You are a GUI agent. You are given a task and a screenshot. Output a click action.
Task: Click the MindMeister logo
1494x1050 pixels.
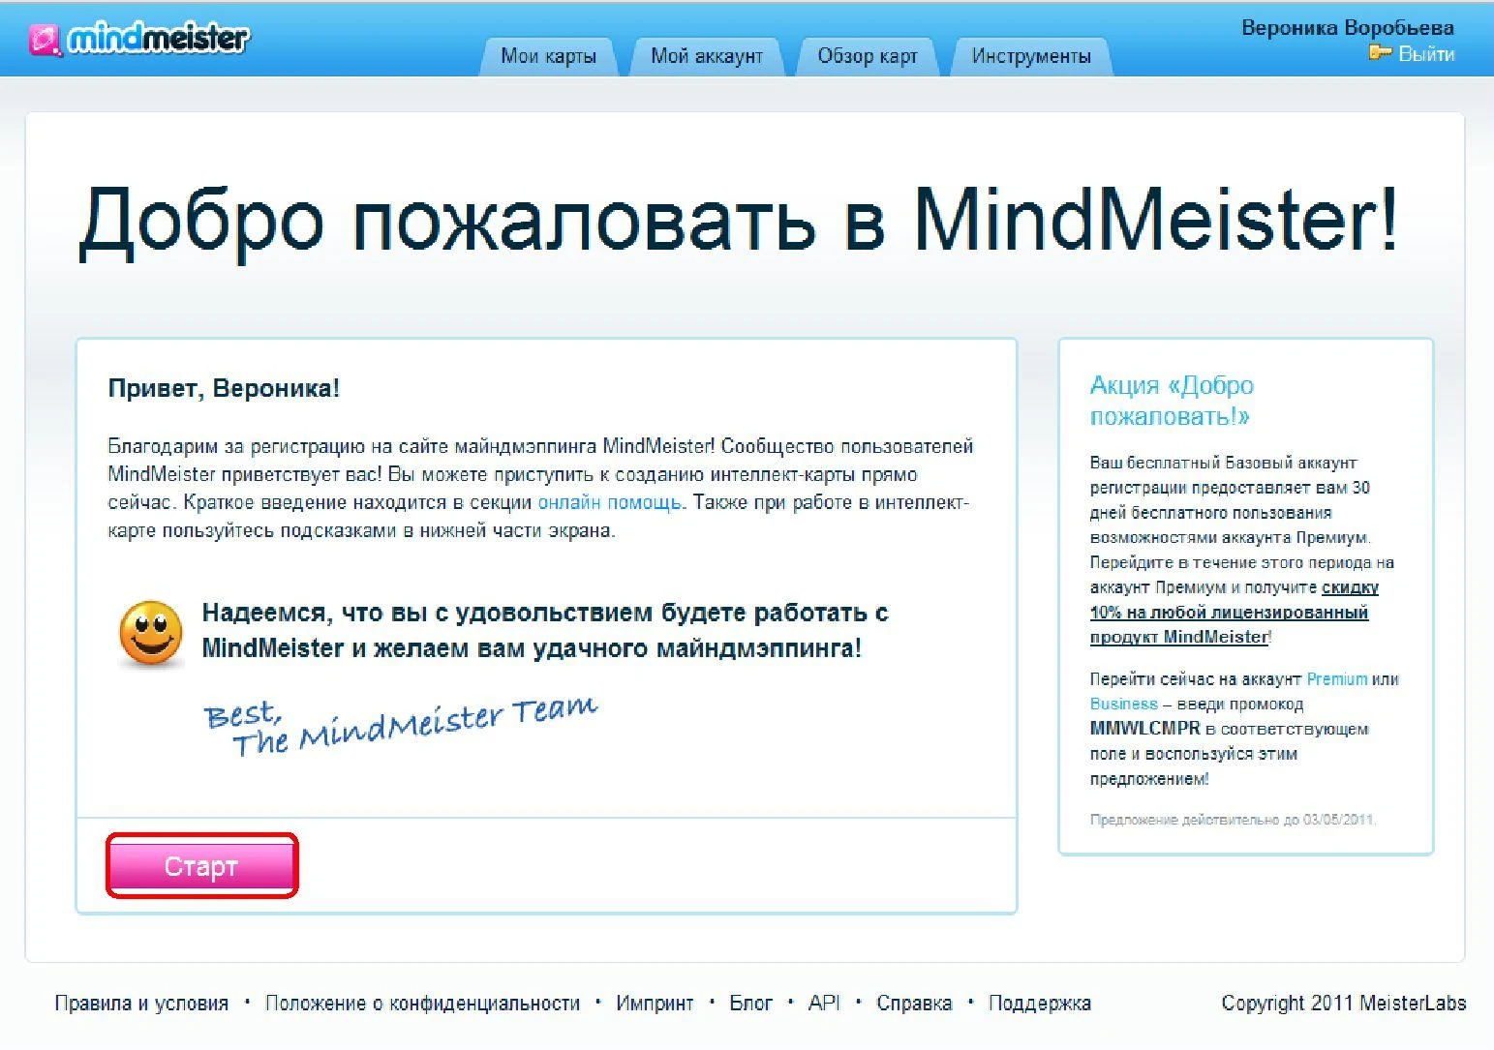tap(138, 39)
